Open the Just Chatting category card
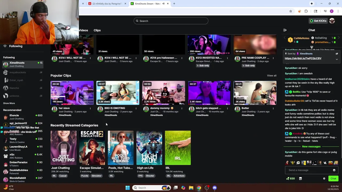Viewport: 342px width, 192px height. [x=63, y=148]
